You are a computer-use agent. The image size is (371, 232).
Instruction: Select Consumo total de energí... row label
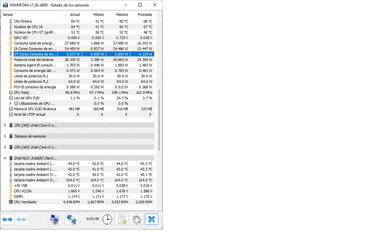[x=35, y=43]
